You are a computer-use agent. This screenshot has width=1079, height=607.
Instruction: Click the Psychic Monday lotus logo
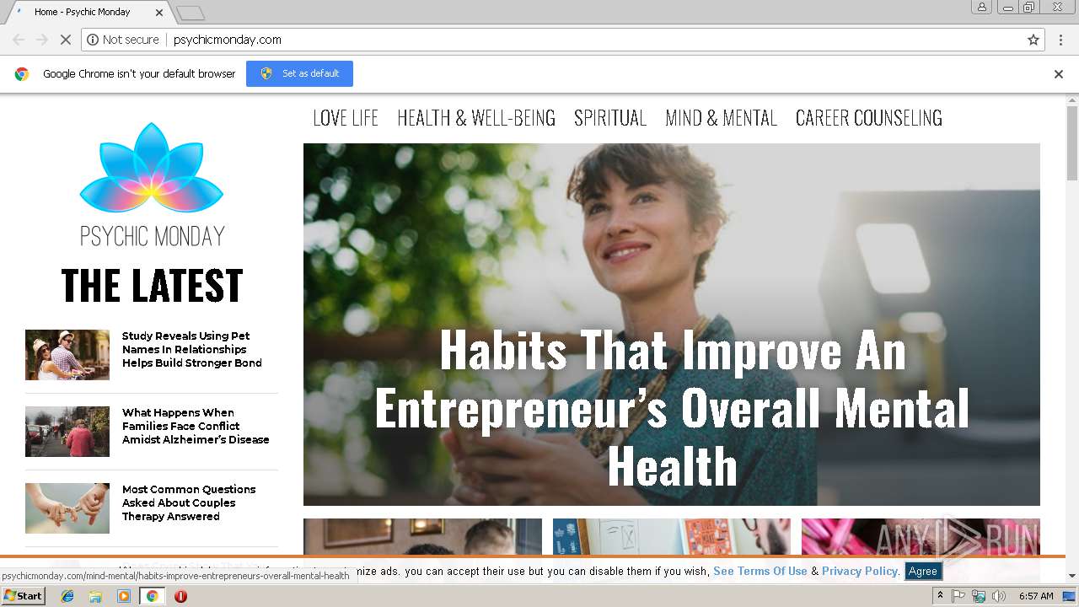tap(152, 169)
